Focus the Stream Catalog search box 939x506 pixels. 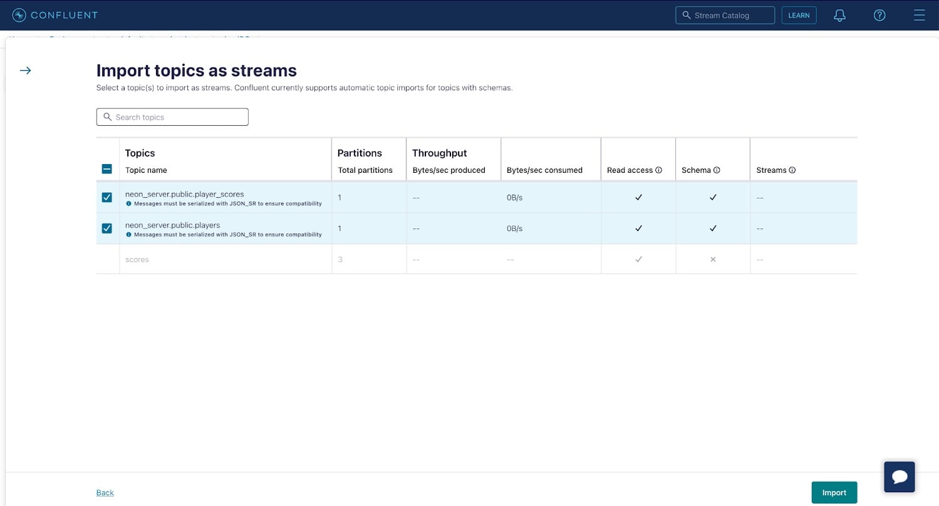(x=725, y=14)
